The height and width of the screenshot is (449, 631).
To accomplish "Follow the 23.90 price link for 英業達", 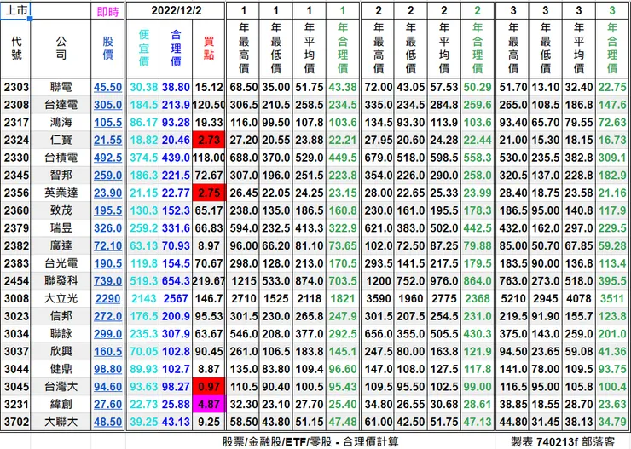I will pyautogui.click(x=107, y=193).
